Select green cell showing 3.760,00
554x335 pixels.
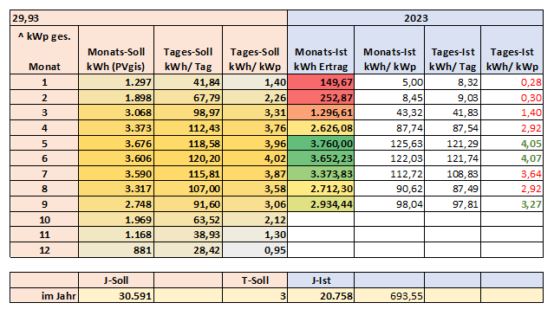[321, 144]
